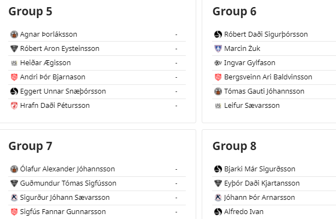Viewport: 336px width, 219px height.
Task: Open Ólafur Alexander Jóhannsson entry
Action: click(67, 169)
